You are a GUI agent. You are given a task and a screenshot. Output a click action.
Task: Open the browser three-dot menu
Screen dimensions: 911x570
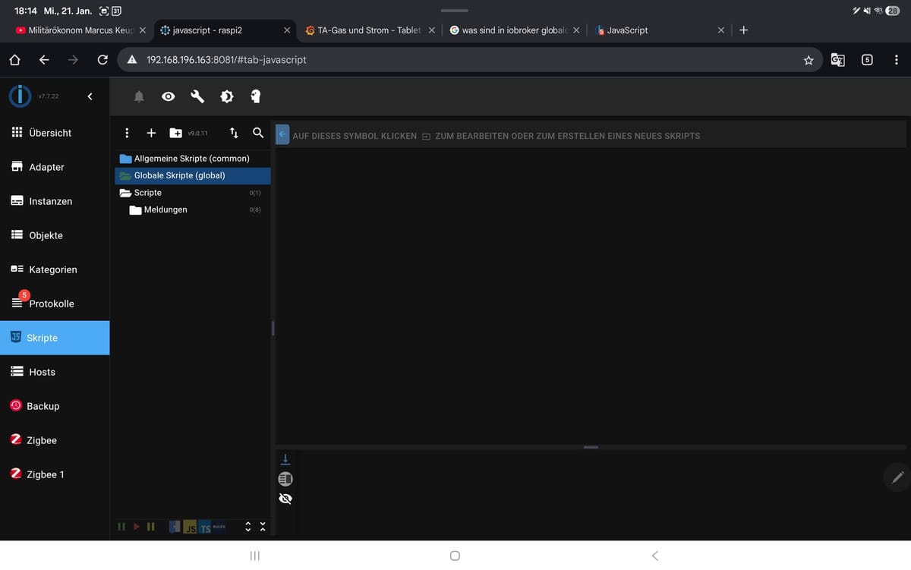tap(896, 59)
